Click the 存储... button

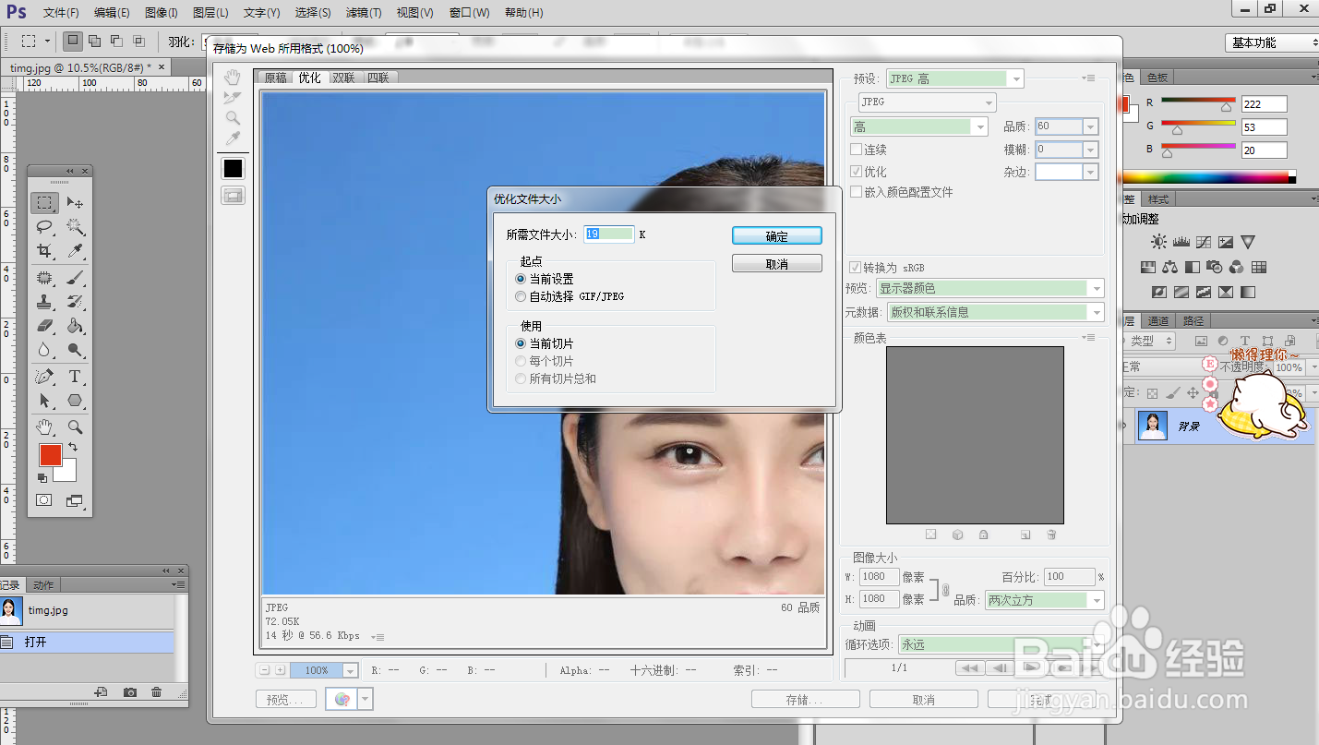click(x=805, y=700)
